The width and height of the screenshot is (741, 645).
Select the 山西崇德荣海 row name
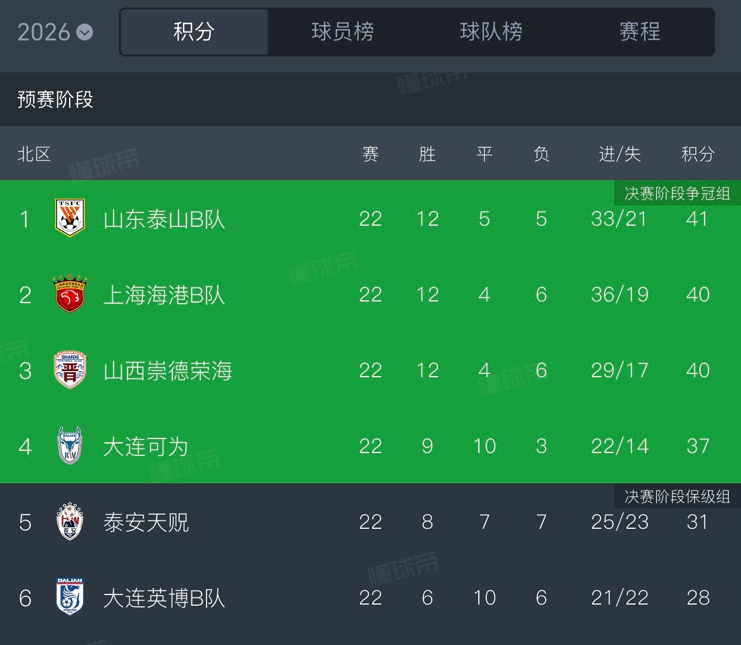168,370
